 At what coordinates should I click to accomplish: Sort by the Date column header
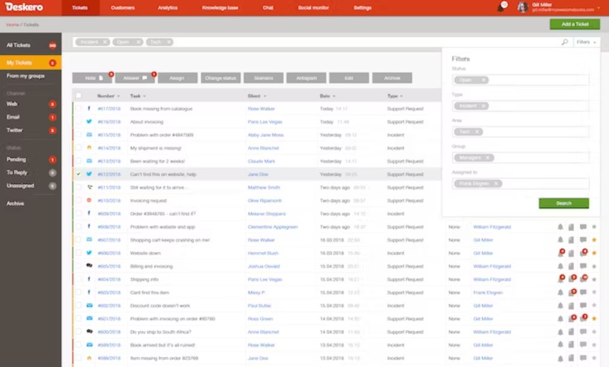(328, 96)
